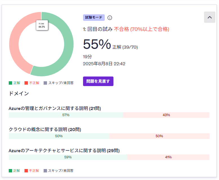219x180 pixels.
Task: Click the gray スキップ/未回答 swatch under the donut chart
Action: (x=45, y=83)
